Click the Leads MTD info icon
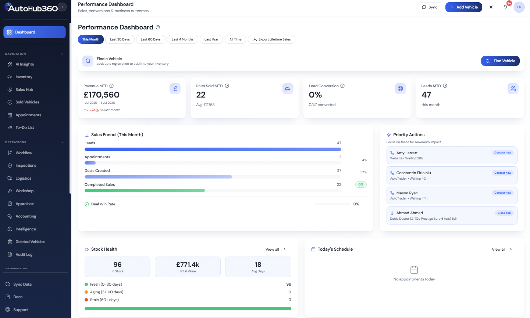This screenshot has width=530, height=318. click(x=445, y=86)
